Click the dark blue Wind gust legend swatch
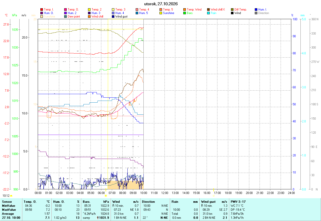 point(113,17)
